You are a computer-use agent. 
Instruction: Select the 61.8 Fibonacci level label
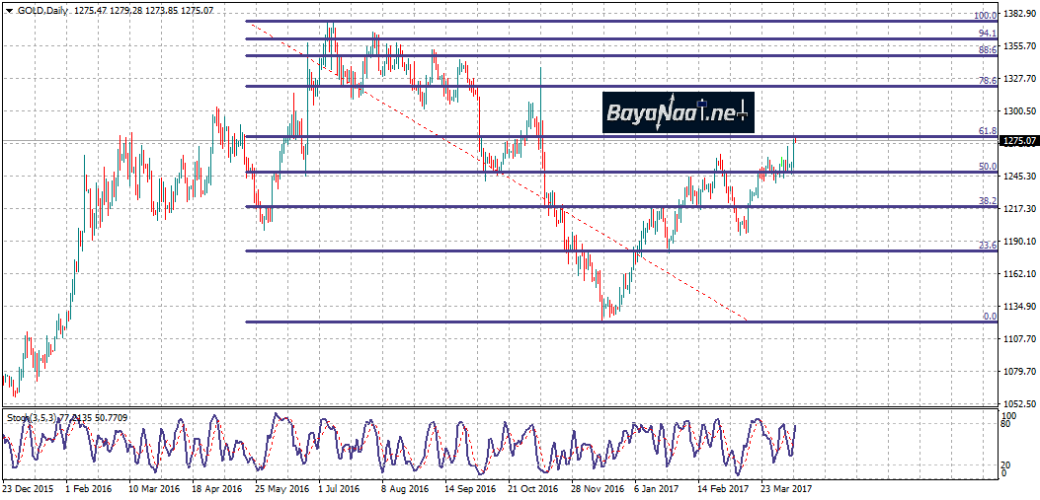click(x=986, y=131)
